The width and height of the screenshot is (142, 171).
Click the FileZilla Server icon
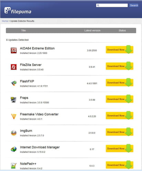[14, 67]
